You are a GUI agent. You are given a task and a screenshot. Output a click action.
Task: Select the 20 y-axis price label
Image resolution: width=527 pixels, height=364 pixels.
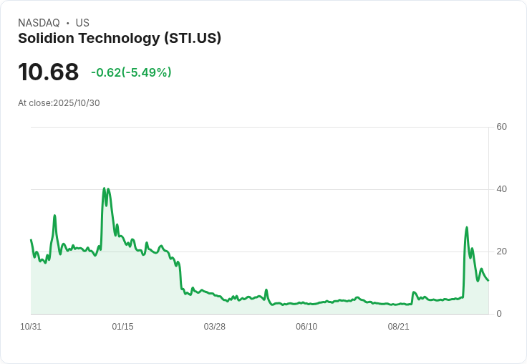click(x=501, y=252)
